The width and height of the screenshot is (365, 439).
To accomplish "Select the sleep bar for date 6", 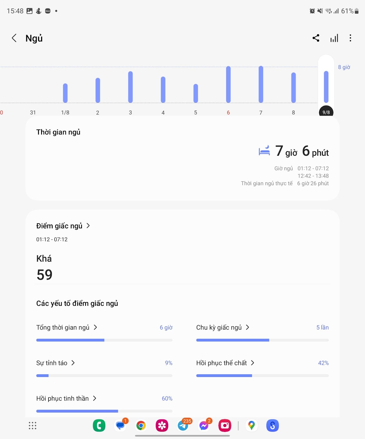I will coord(228,85).
